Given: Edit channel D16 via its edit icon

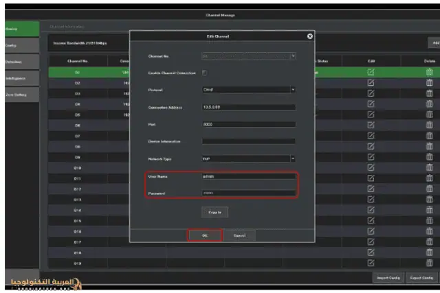Looking at the screenshot, I should point(371,231).
